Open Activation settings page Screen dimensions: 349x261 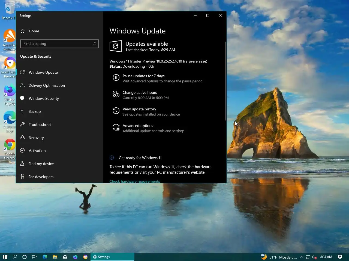(x=59, y=151)
